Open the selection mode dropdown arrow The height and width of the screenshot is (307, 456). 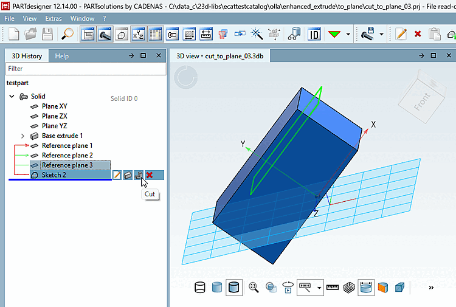(319, 288)
